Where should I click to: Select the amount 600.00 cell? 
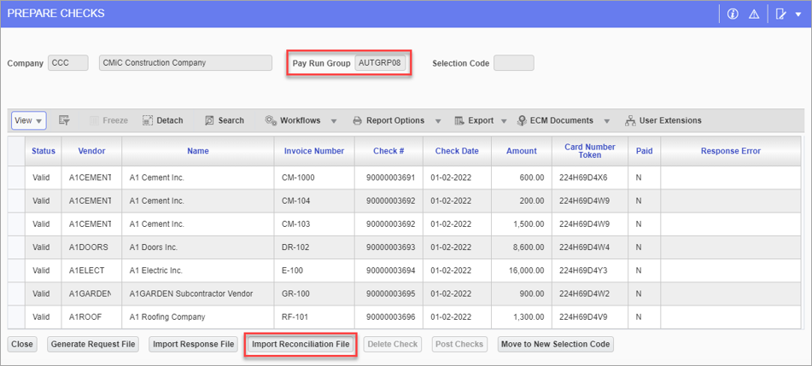coord(522,177)
